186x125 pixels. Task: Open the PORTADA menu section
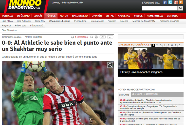tap(7, 16)
